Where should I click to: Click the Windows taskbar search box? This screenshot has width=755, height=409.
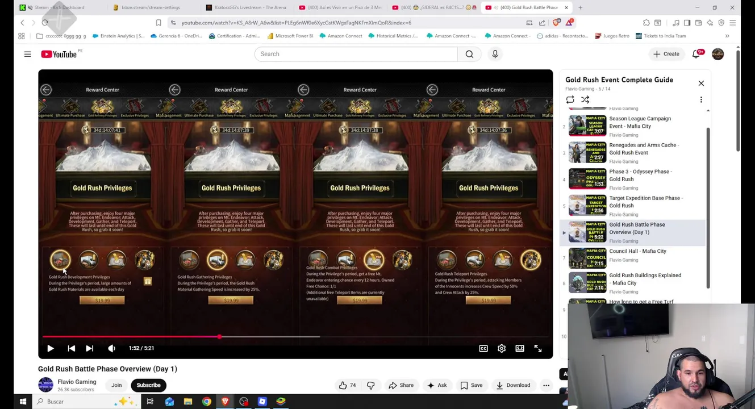point(85,402)
